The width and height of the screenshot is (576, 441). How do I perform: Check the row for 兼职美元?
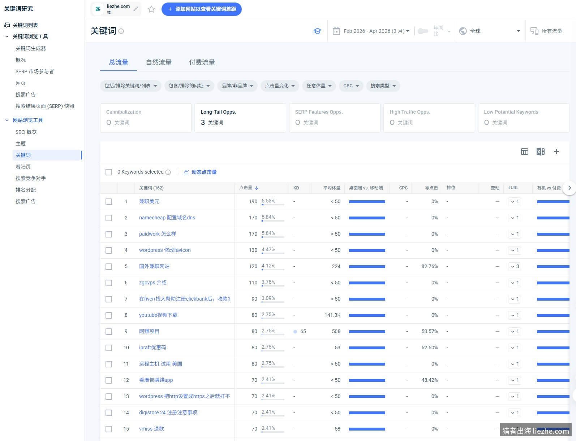[109, 202]
